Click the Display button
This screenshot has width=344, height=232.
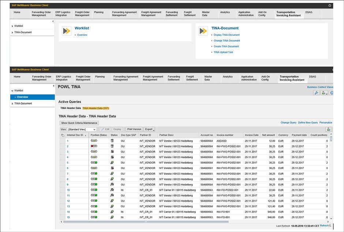(117, 129)
